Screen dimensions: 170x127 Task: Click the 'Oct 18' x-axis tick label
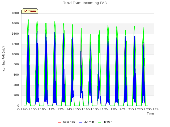pos(101,109)
